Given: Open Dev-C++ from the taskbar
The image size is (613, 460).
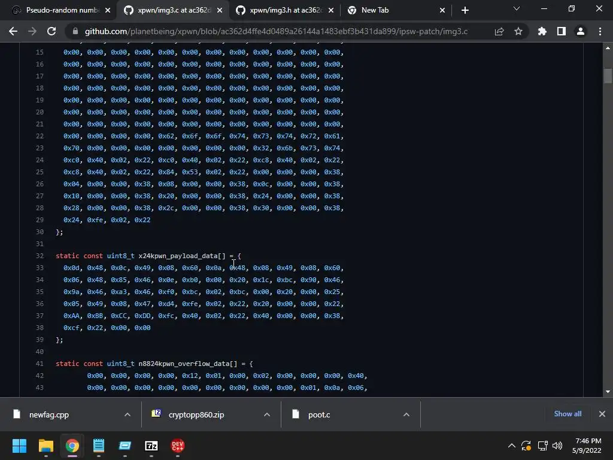Looking at the screenshot, I should point(177,446).
